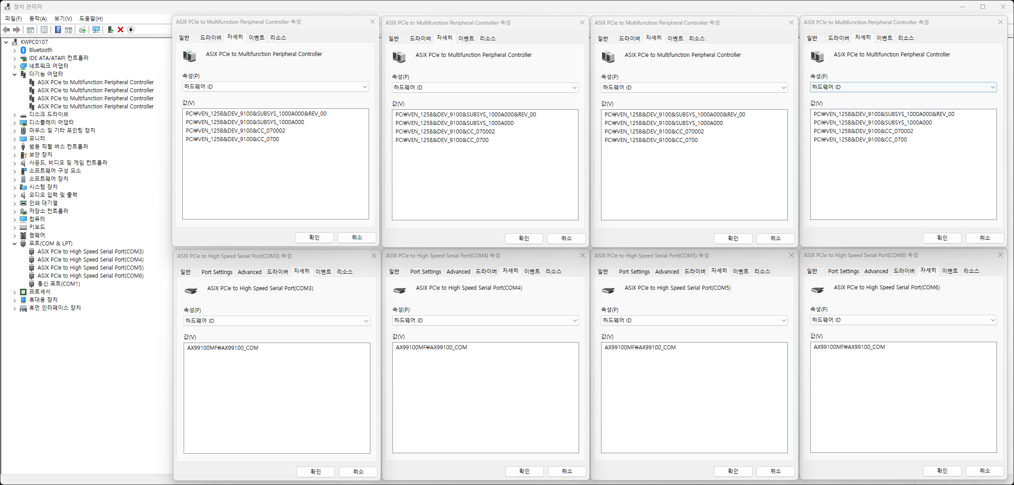Click the Bluetooth icon in device tree
The width and height of the screenshot is (1014, 485).
[23, 50]
